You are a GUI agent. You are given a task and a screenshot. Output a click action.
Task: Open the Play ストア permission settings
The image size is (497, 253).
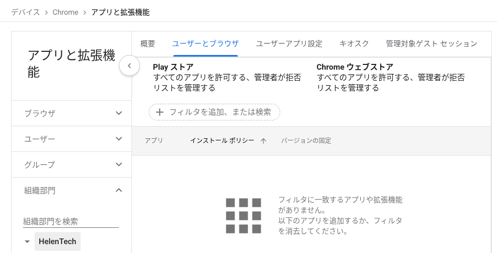(227, 78)
